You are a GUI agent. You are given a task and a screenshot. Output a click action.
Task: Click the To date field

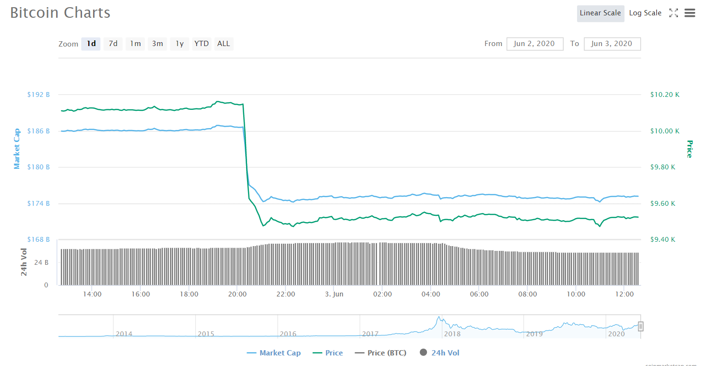(612, 44)
